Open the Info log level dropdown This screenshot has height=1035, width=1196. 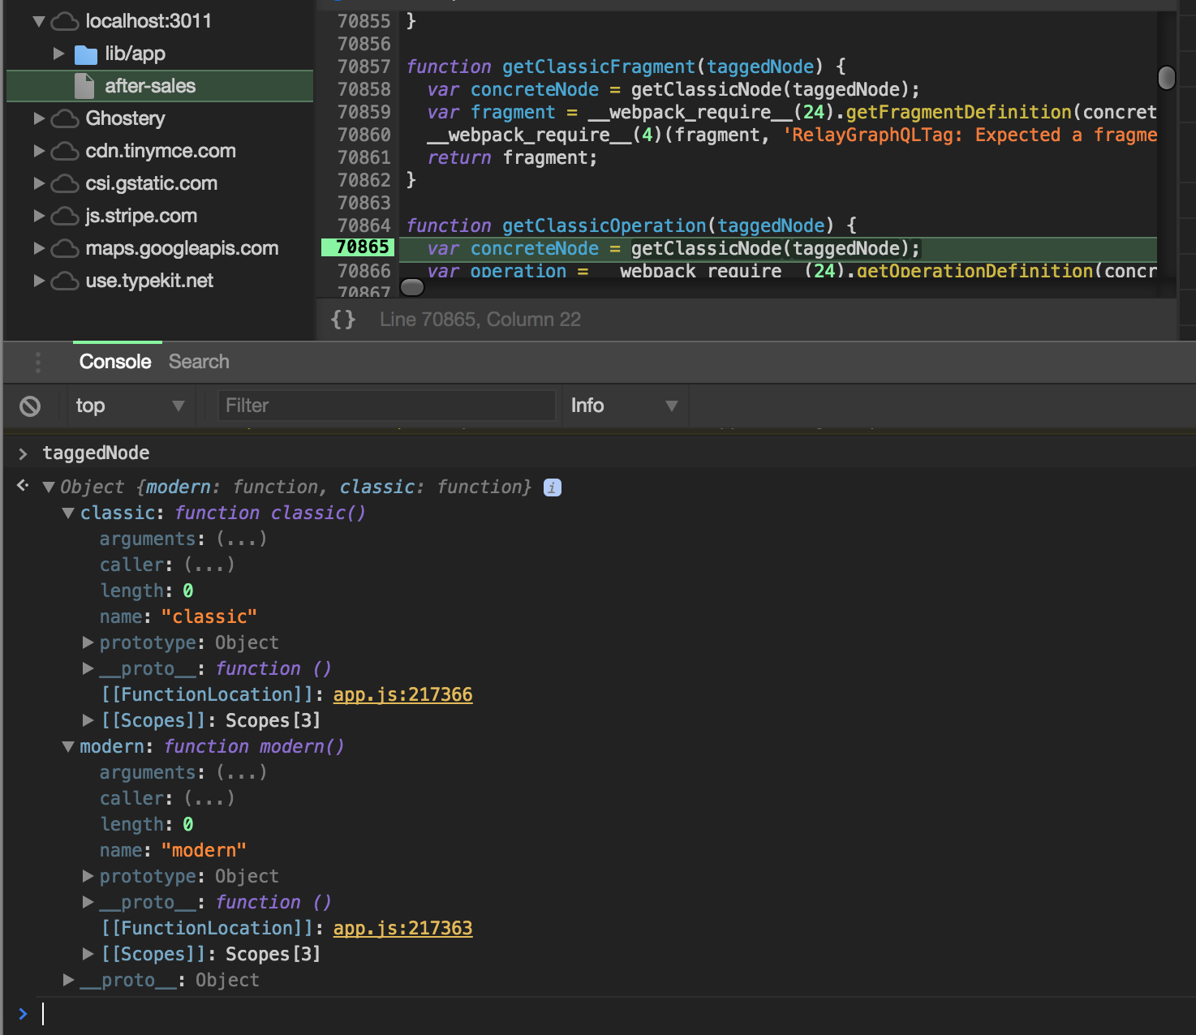tap(625, 406)
